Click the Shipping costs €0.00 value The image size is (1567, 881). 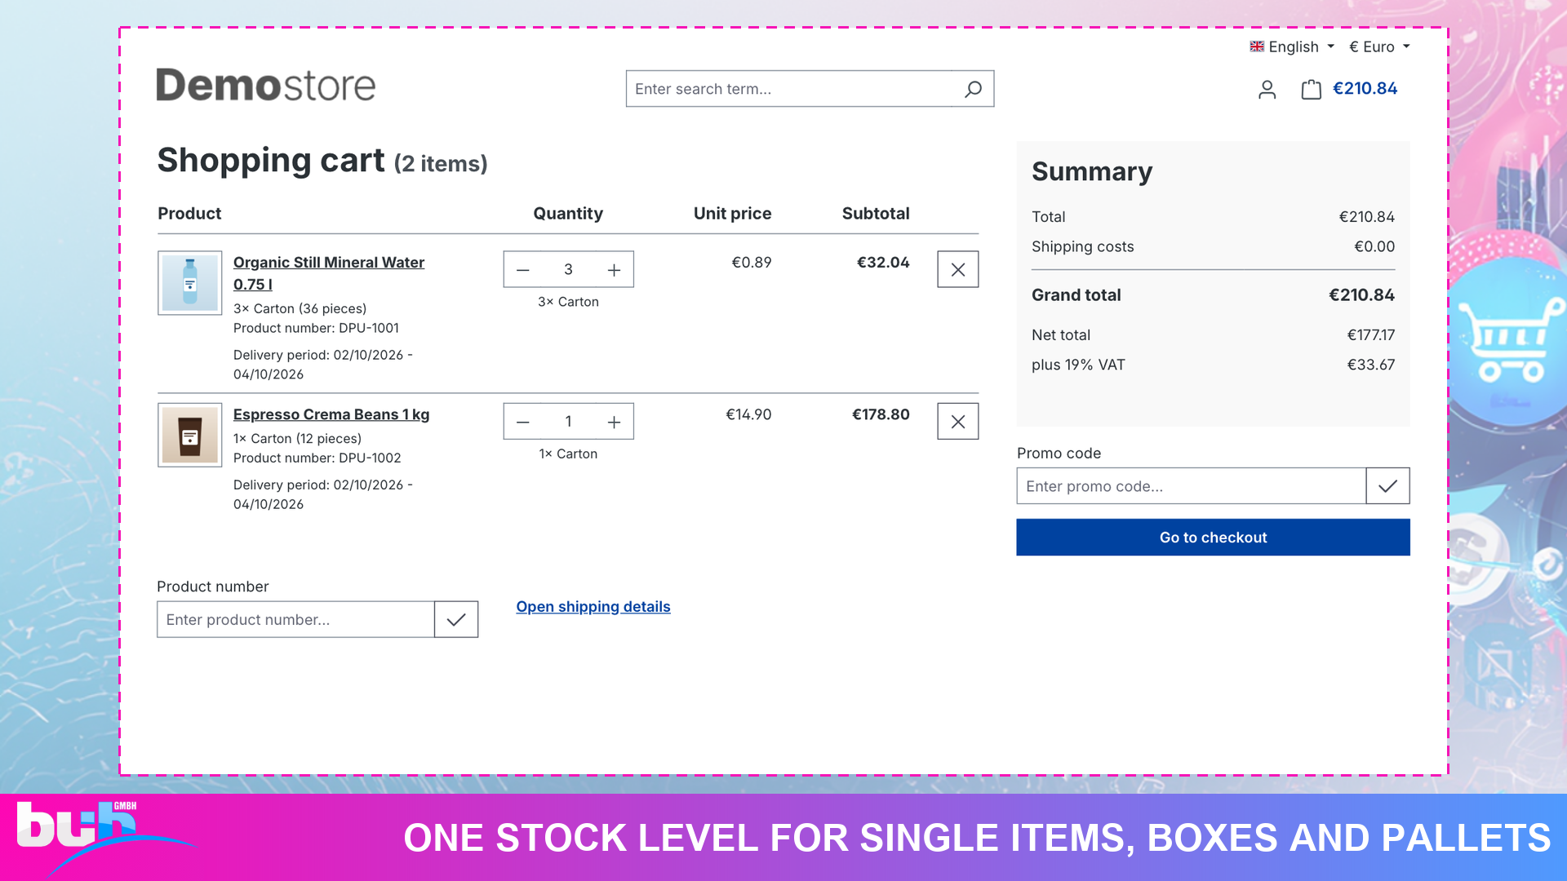coord(1374,246)
